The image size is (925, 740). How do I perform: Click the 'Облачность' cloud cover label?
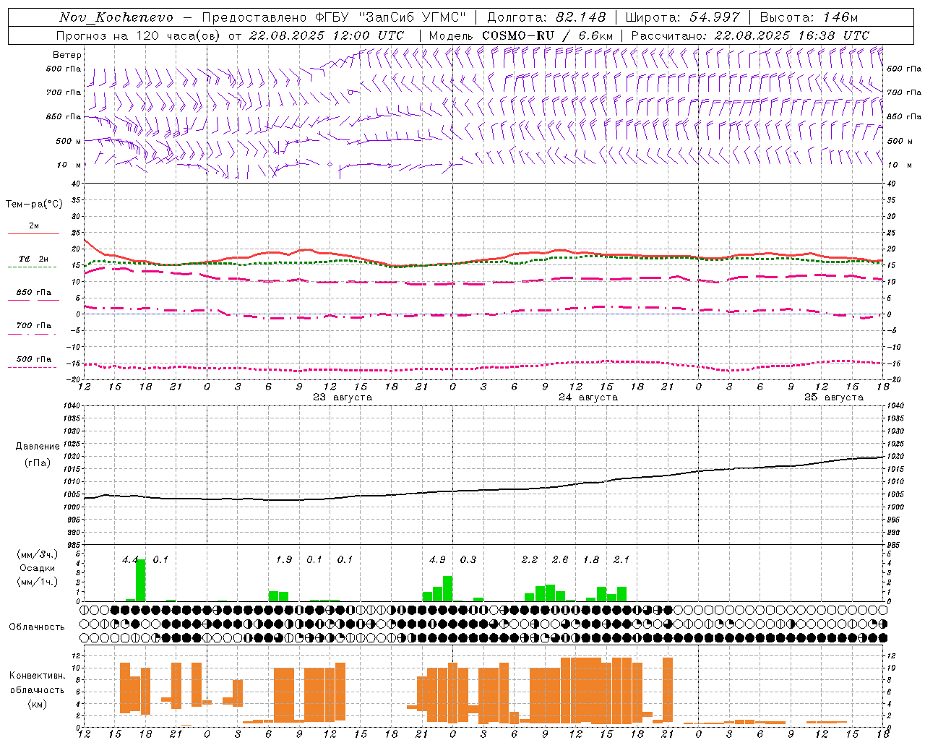[37, 627]
